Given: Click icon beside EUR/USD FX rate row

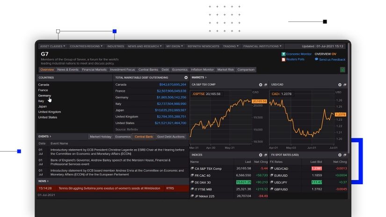Looking at the screenshot, I should tap(272, 175).
